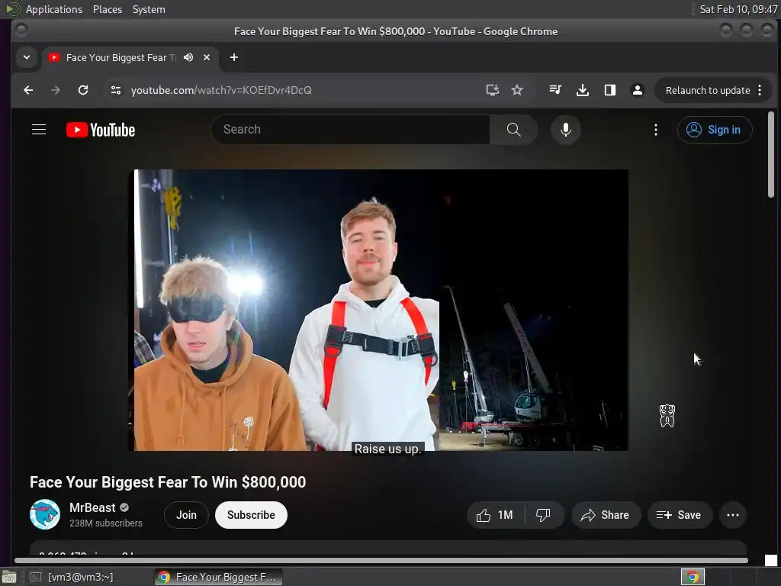
Task: Open Chrome media controls
Action: (x=555, y=90)
